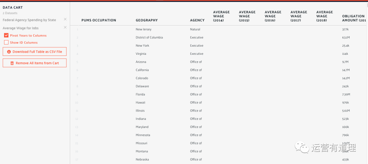Sort table by Geography column
Viewport: 368px width, 164px height.
click(147, 20)
